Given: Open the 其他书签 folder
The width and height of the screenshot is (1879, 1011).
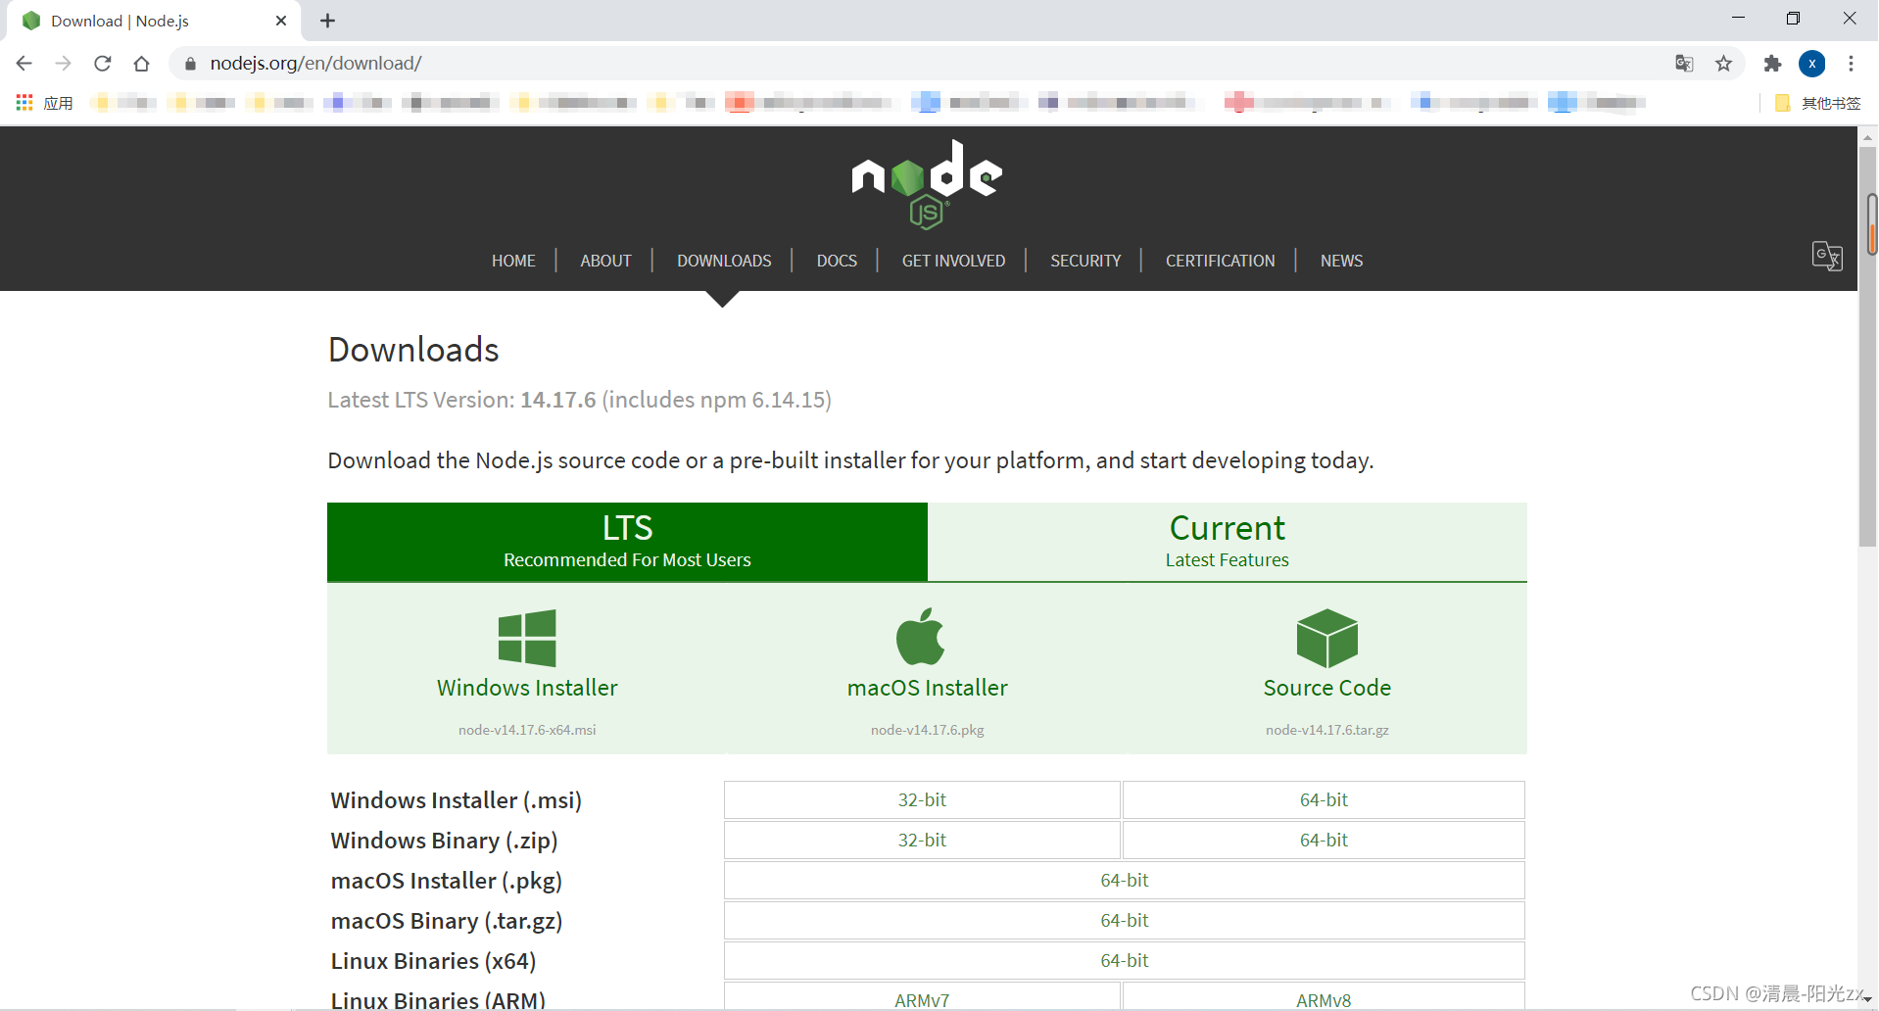Looking at the screenshot, I should click(1818, 103).
